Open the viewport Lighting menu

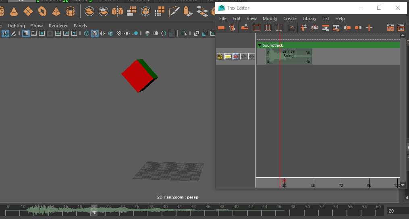coord(16,26)
